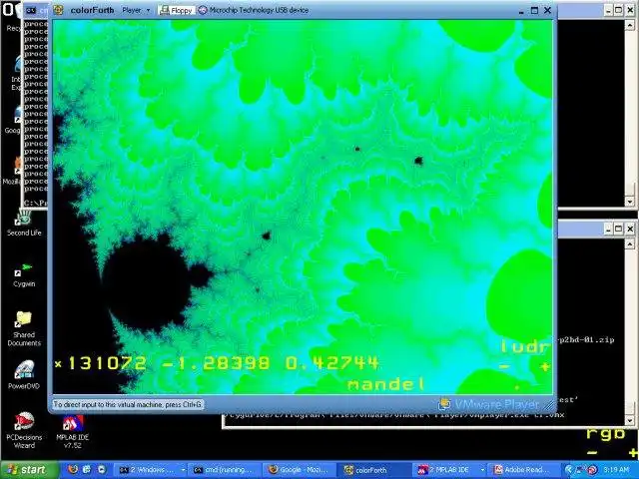Click the Windows Start button
639x479 pixels.
29,470
